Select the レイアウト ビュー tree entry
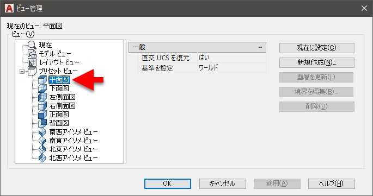The image size is (373, 196). (59, 62)
